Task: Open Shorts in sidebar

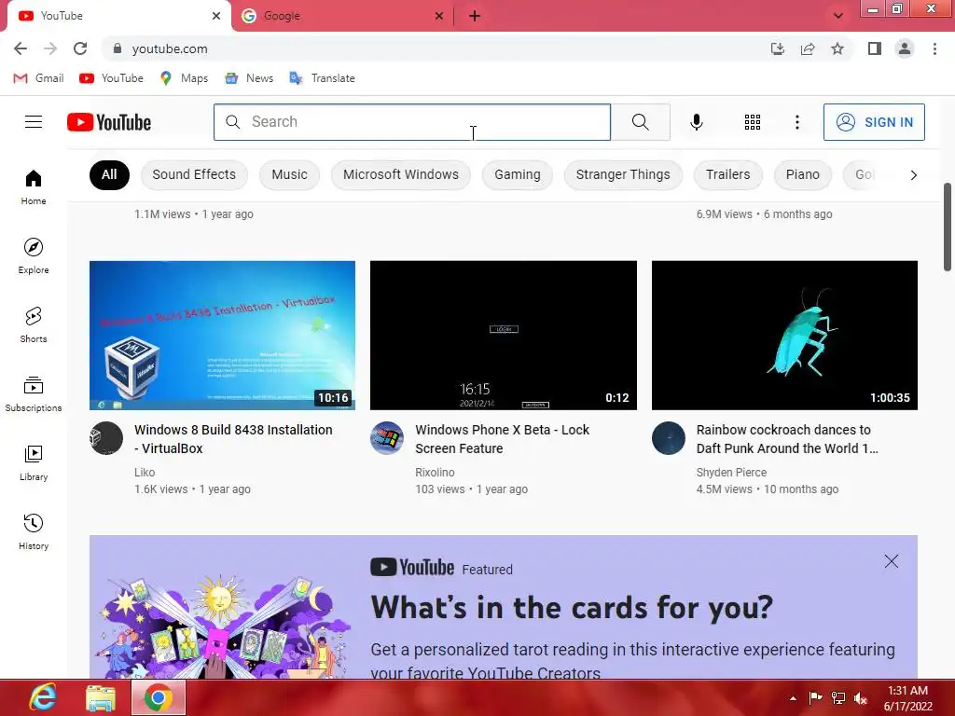Action: pyautogui.click(x=34, y=324)
